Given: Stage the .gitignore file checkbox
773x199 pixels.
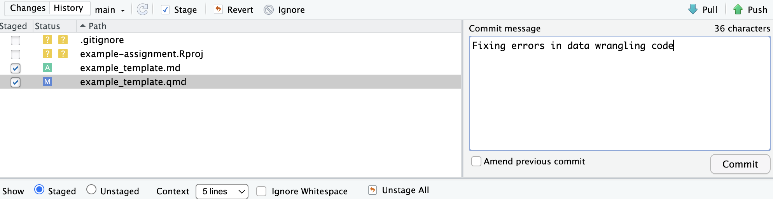Looking at the screenshot, I should (16, 40).
